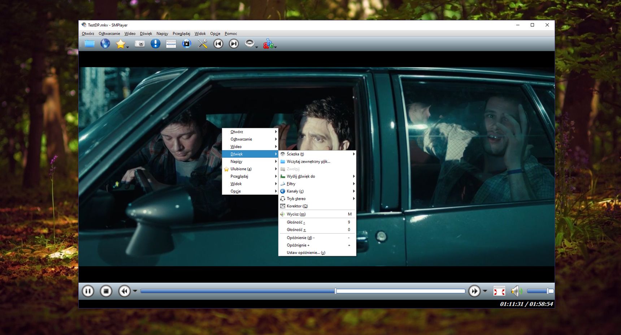The width and height of the screenshot is (621, 335).
Task: Select Opóźnienie (d) - audio delay
Action: 317,238
